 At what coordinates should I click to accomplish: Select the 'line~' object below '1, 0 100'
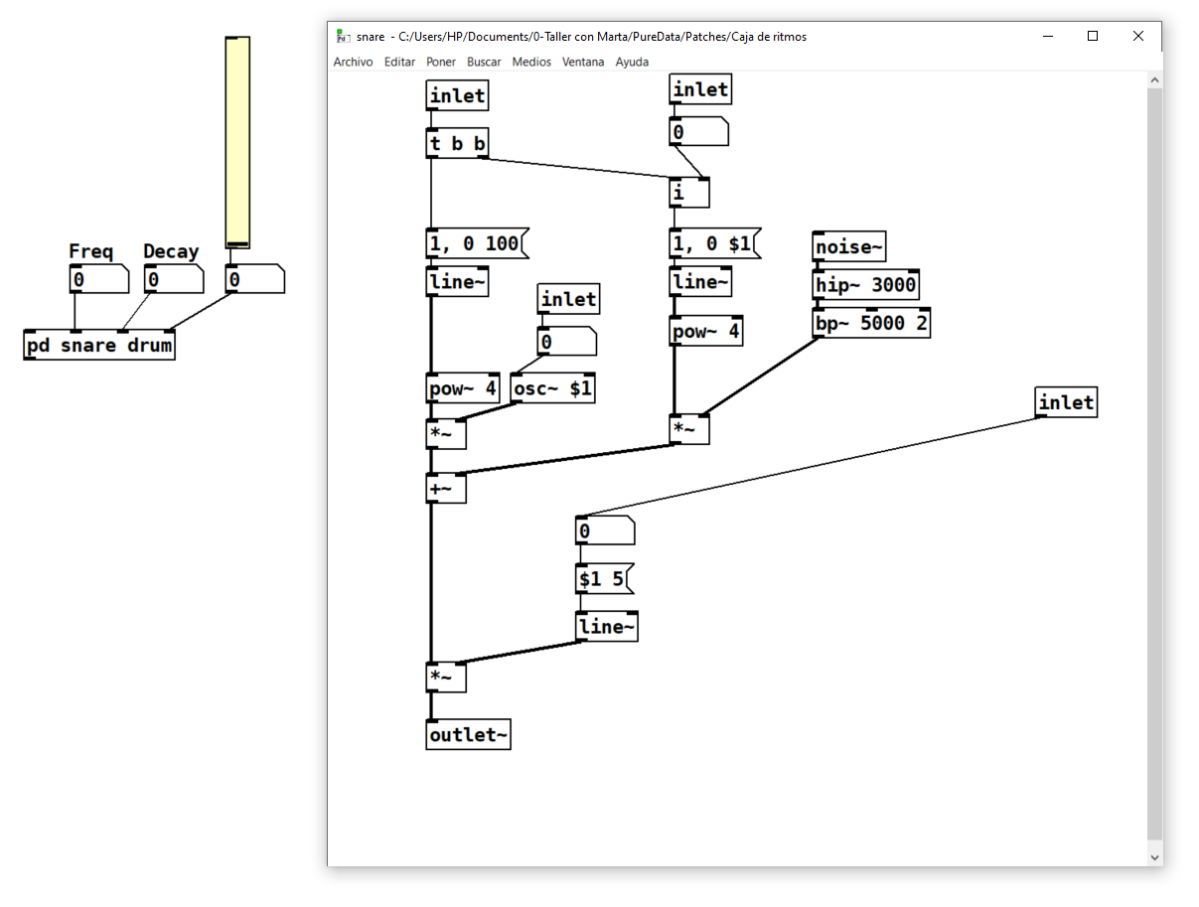(x=457, y=282)
